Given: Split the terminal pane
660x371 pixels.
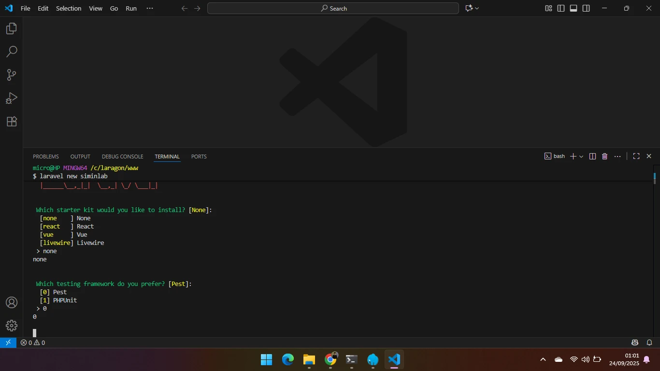Looking at the screenshot, I should point(592,157).
